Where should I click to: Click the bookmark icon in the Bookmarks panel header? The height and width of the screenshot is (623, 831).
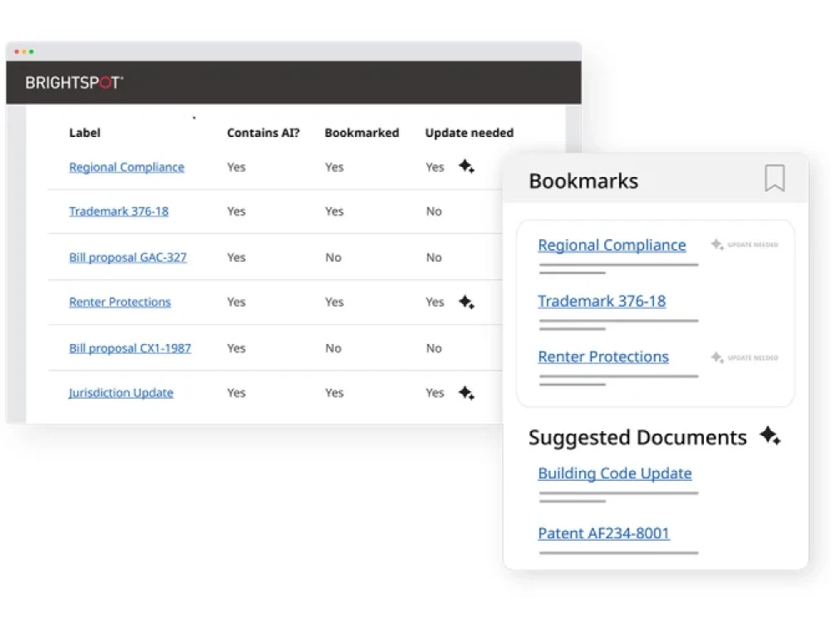point(774,179)
